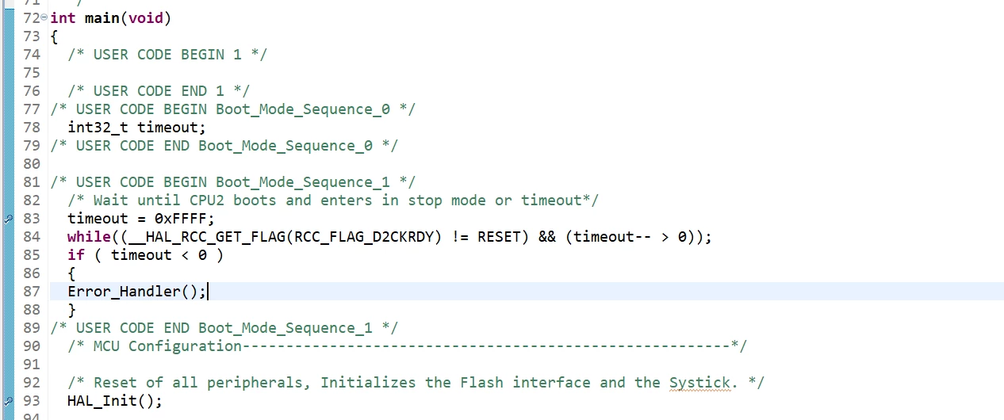The height and width of the screenshot is (420, 1004).
Task: Click the main function name on line 72
Action: point(102,18)
